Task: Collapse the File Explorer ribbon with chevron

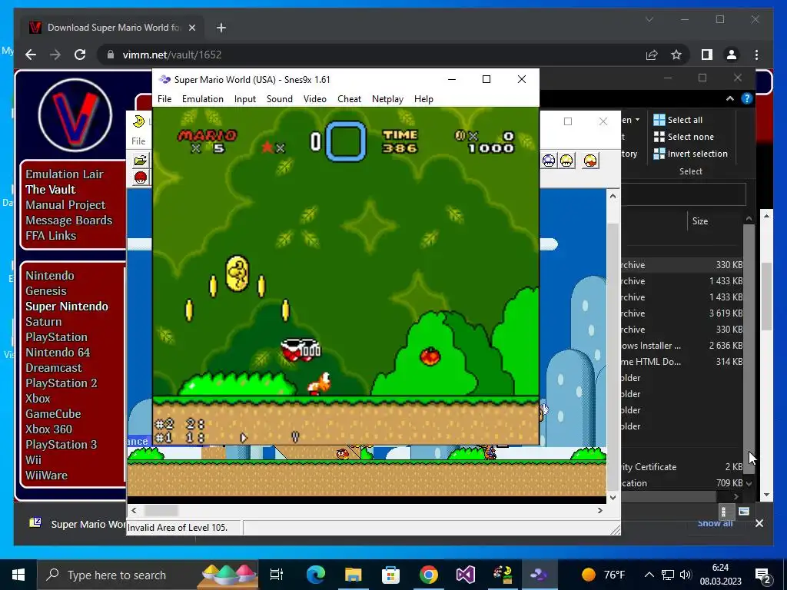Action: coord(730,99)
